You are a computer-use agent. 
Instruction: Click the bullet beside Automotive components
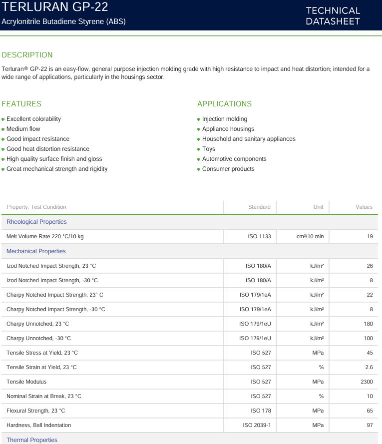click(199, 159)
